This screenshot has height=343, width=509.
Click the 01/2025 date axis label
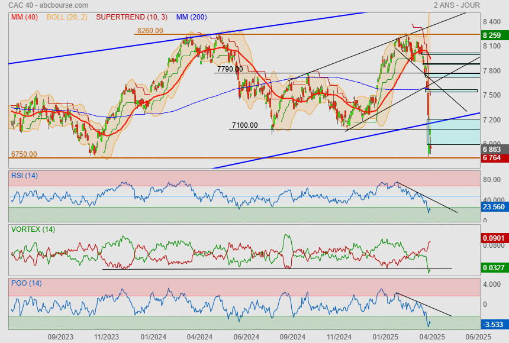pos(385,337)
